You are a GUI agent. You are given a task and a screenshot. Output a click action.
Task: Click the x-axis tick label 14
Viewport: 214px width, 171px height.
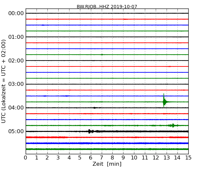177,158
